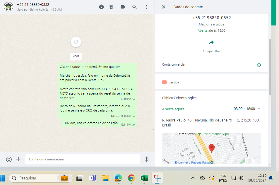Select the Jessica label entry

coord(174,82)
